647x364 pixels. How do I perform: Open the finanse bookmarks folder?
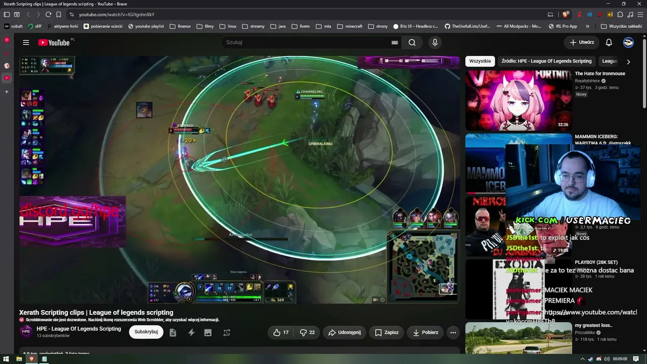point(180,26)
